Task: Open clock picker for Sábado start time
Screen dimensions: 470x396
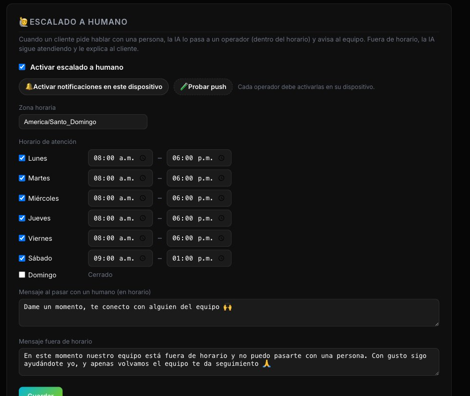Action: [142, 258]
